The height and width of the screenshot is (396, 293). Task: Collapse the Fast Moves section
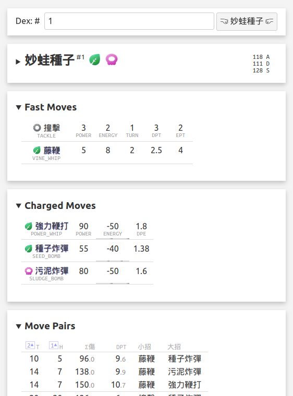click(18, 107)
